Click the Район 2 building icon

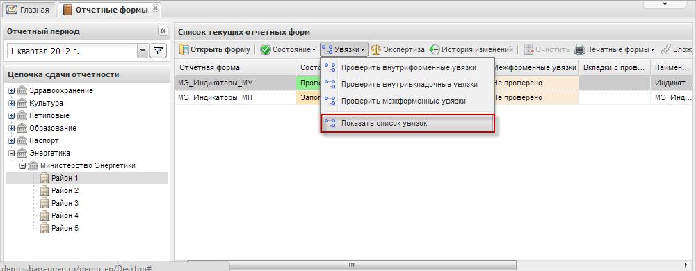coord(44,190)
